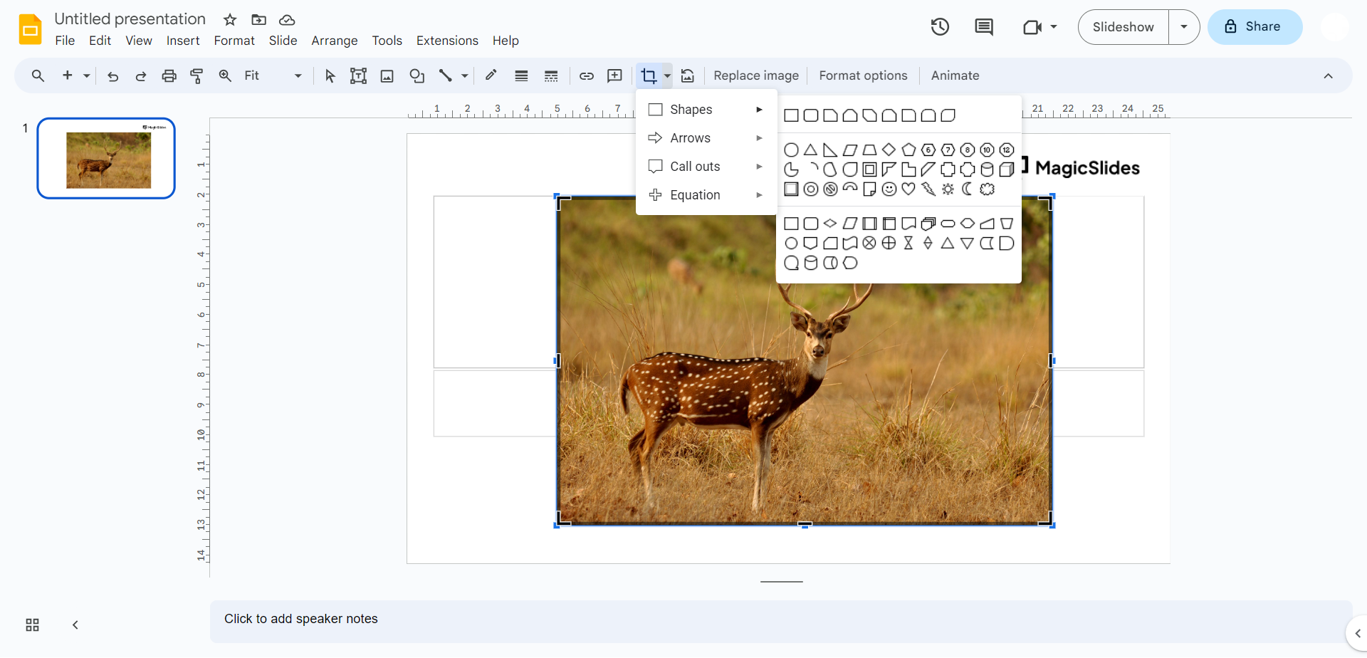Click the paint format roller icon
Viewport: 1367px width, 658px height.
[197, 76]
